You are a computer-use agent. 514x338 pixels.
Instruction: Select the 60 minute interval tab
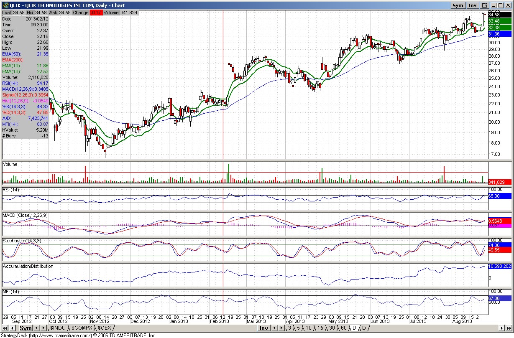click(344, 328)
